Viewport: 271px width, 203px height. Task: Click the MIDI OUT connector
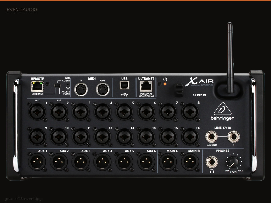[103, 89]
